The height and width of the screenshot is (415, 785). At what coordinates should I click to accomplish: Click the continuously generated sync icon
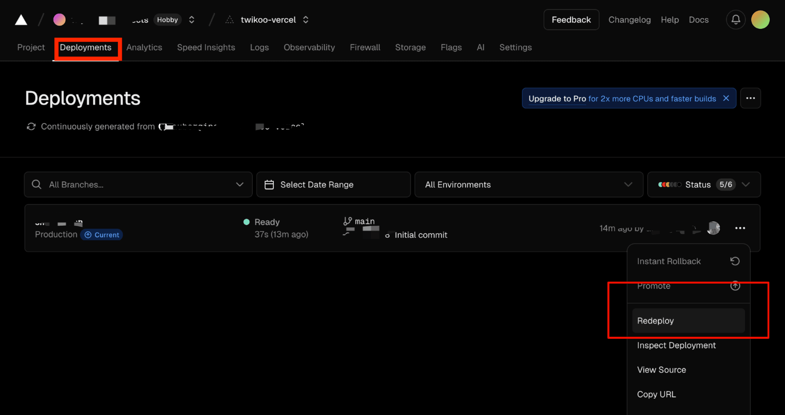coord(31,127)
